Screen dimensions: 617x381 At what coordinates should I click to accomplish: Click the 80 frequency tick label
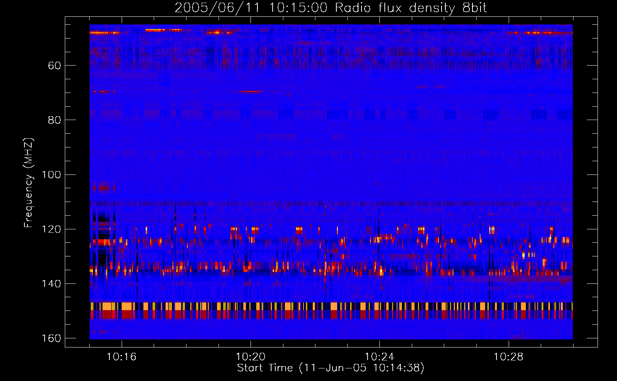55,120
